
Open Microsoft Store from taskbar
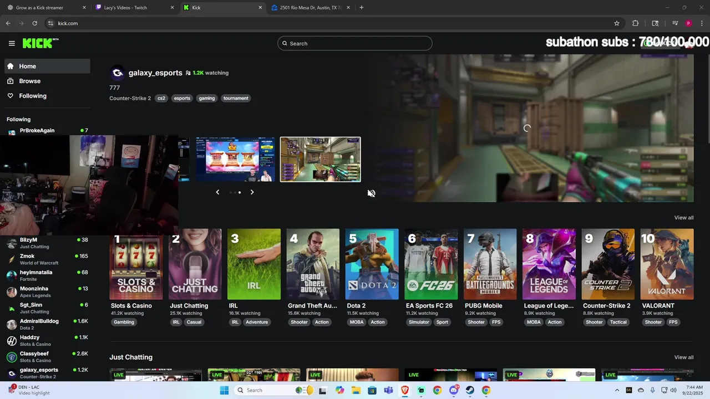point(372,390)
